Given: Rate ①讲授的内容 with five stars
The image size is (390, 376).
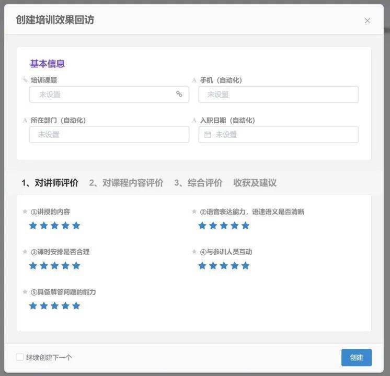Looking at the screenshot, I should 76,226.
